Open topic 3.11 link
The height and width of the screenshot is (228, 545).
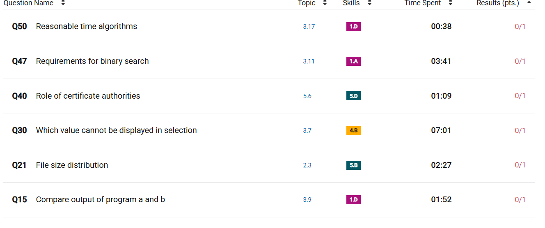(309, 61)
